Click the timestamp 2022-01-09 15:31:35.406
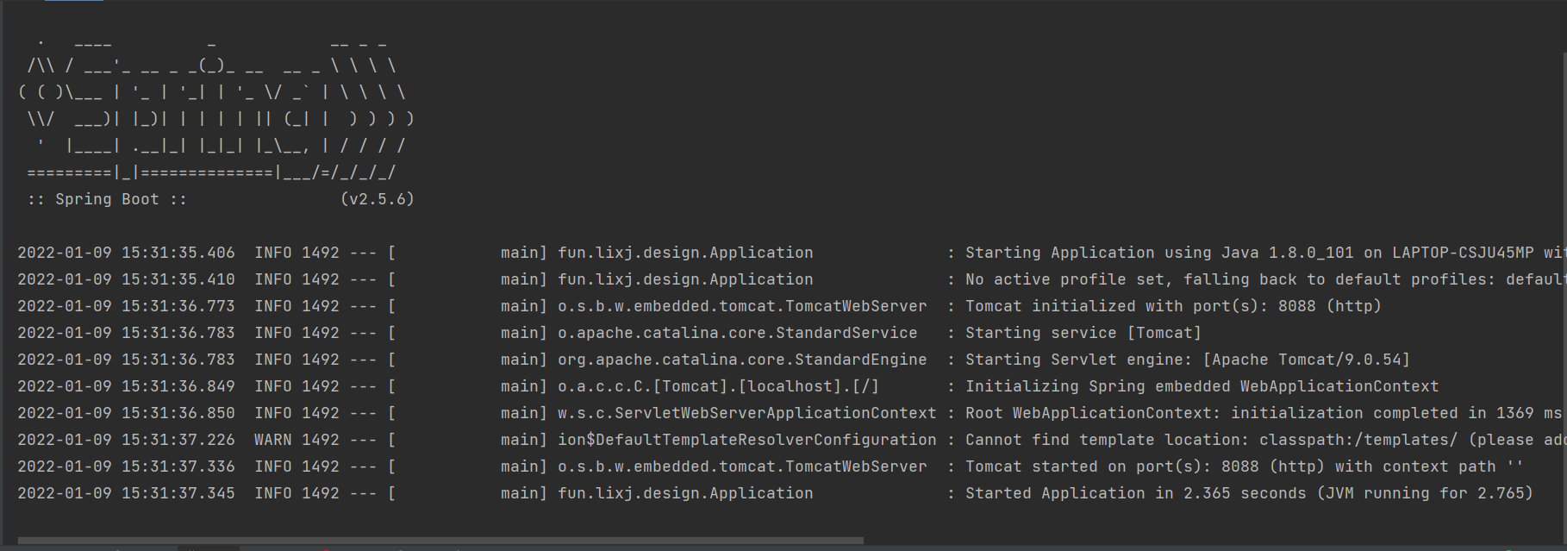The image size is (1567, 551). tap(126, 253)
